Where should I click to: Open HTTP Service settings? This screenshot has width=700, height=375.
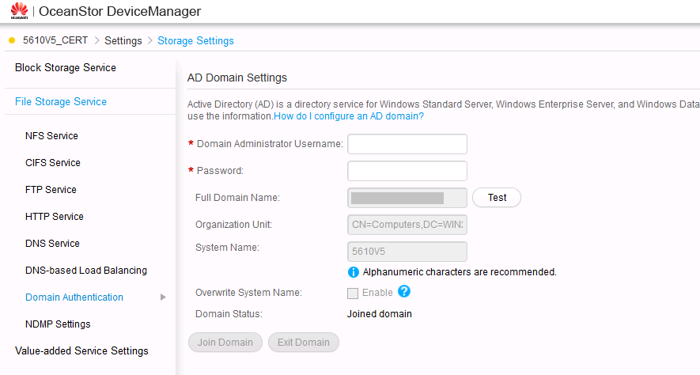pos(55,217)
